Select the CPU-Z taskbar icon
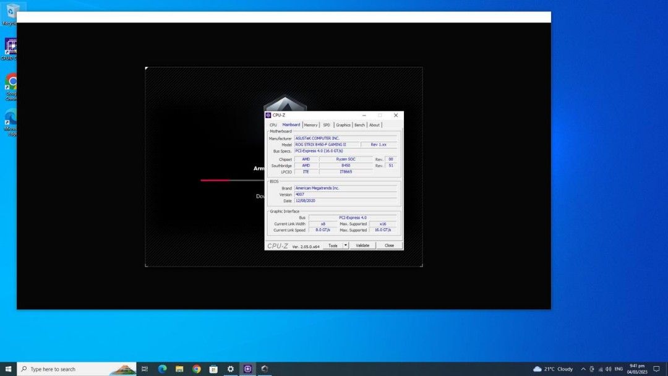Viewport: 668px width, 376px height. 247,369
